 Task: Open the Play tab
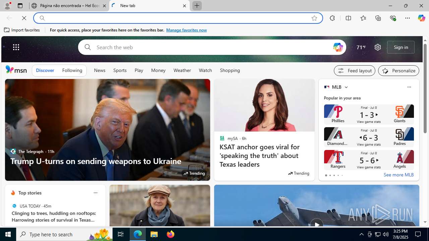[x=139, y=71]
